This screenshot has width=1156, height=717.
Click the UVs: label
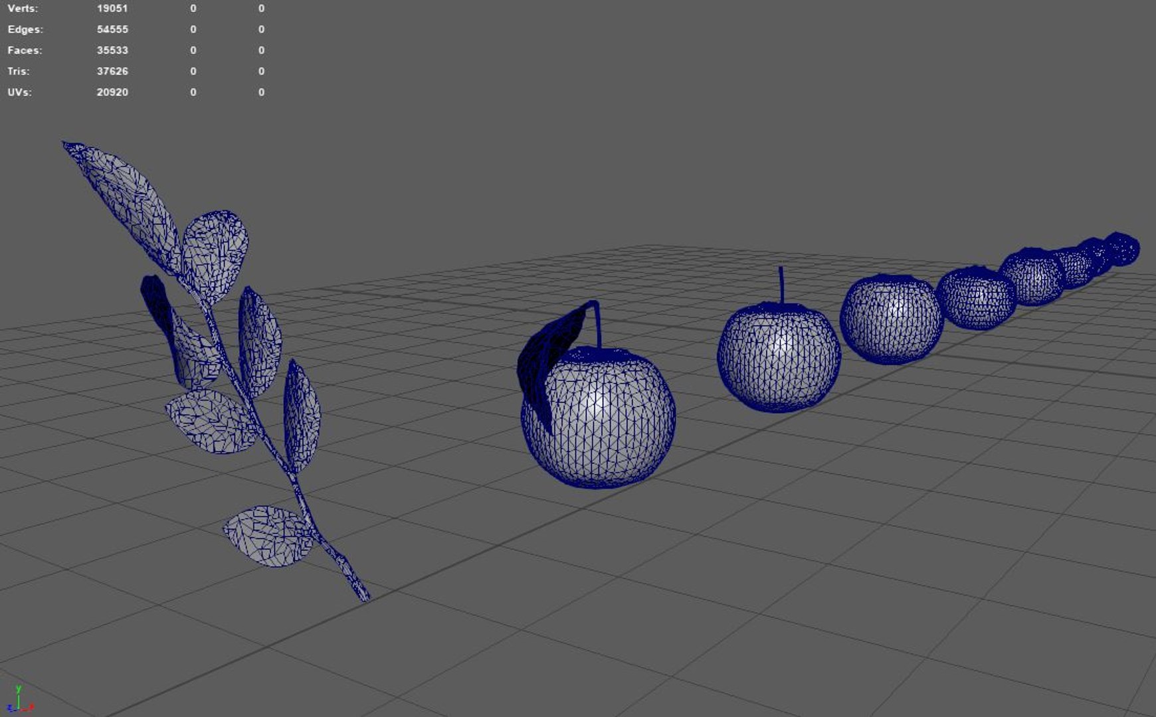click(20, 92)
